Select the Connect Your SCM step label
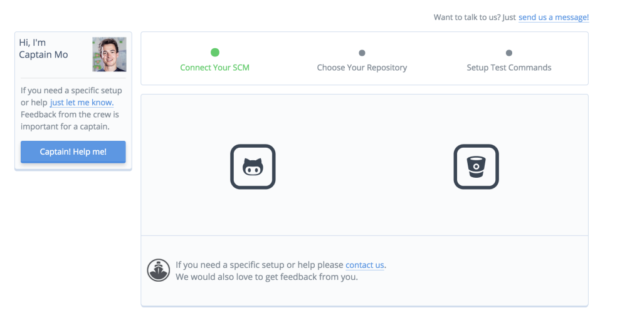The height and width of the screenshot is (328, 642). 214,68
